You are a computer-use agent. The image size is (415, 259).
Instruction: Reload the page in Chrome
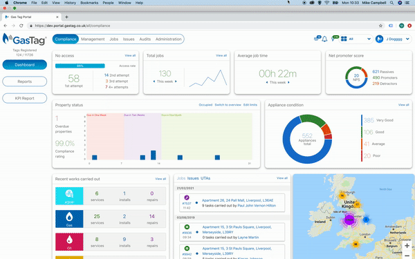click(21, 26)
